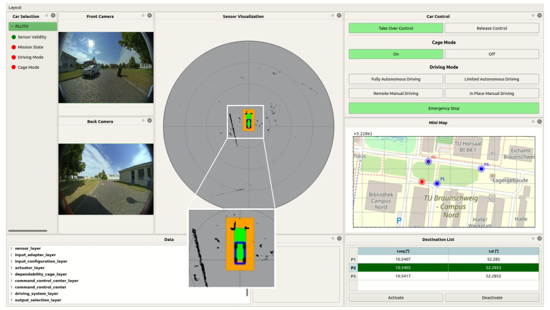The width and height of the screenshot is (550, 310).
Task: Select Remote Manual Driving mode
Action: pos(396,94)
